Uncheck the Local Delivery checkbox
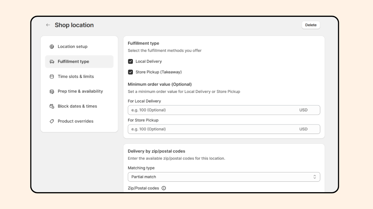This screenshot has width=373, height=209. point(131,62)
